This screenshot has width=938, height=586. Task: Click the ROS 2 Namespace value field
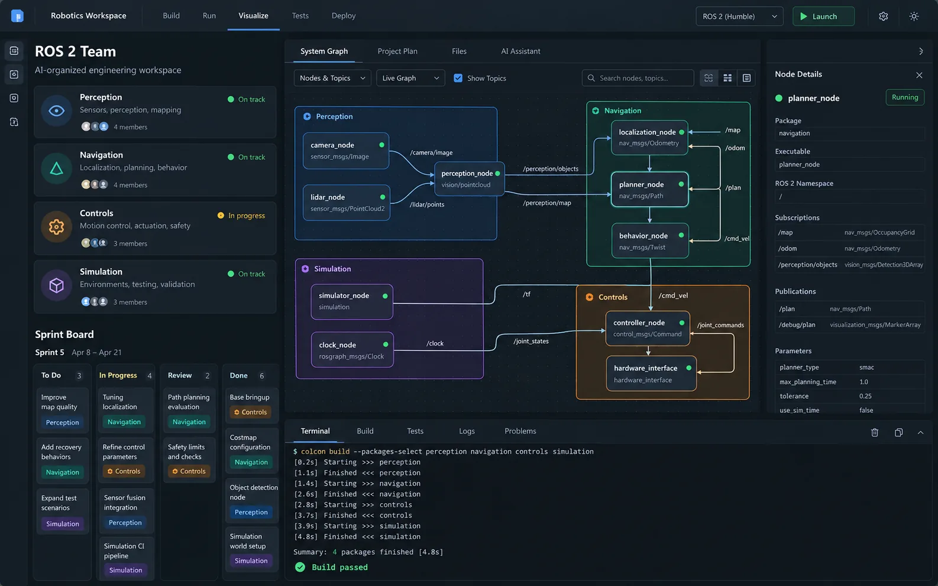[850, 197]
